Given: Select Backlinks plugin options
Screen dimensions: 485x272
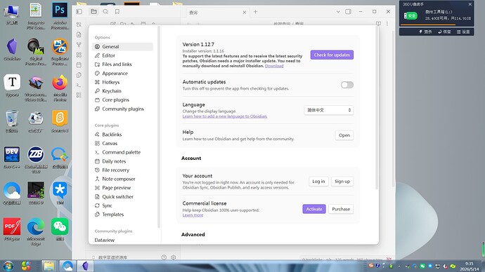Looking at the screenshot, I should [x=122, y=135].
